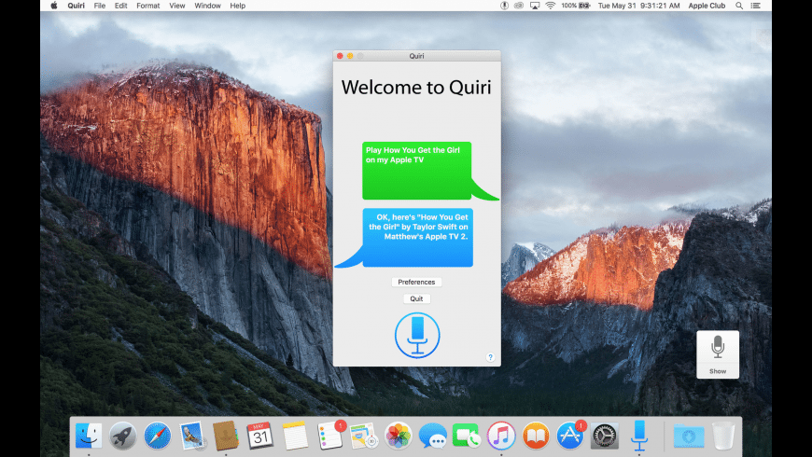
Task: Minimize the Quiri window with yellow button
Action: [350, 56]
